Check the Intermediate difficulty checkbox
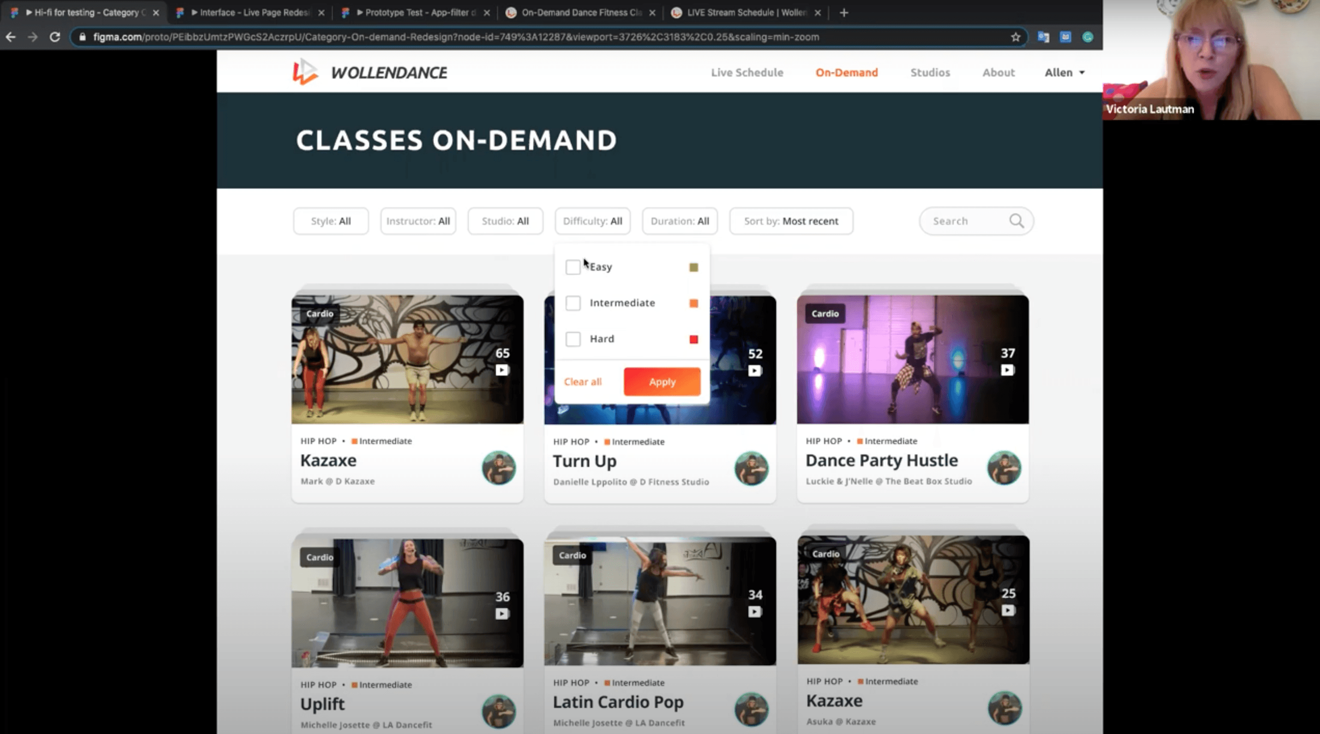The height and width of the screenshot is (734, 1320). click(x=573, y=303)
